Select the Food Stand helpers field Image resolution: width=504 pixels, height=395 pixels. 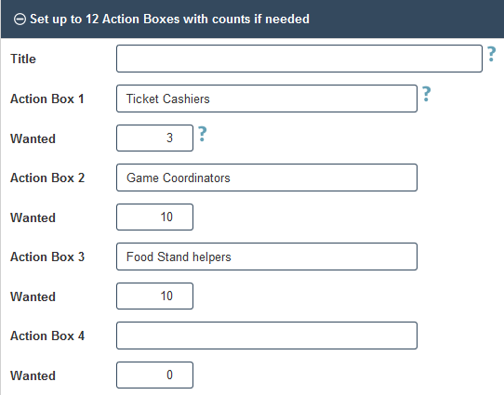(267, 257)
